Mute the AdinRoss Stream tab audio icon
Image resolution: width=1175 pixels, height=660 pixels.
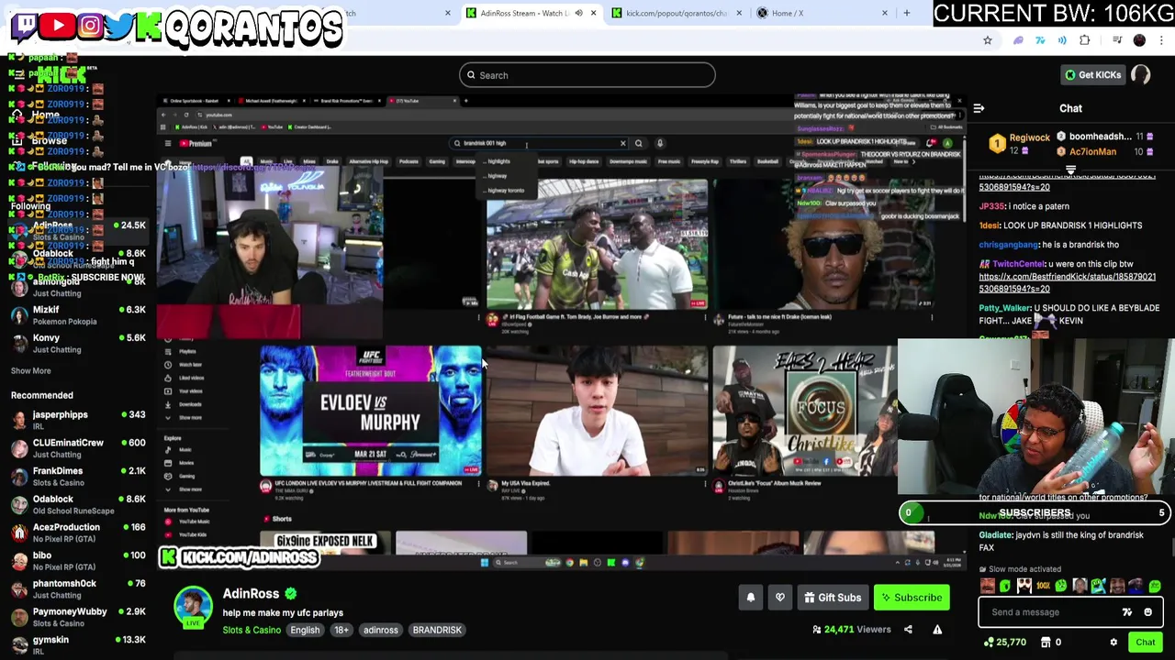click(578, 13)
